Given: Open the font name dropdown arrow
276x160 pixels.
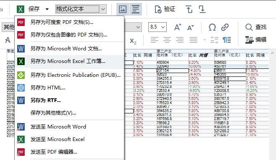Looking at the screenshot, I should 138,27.
